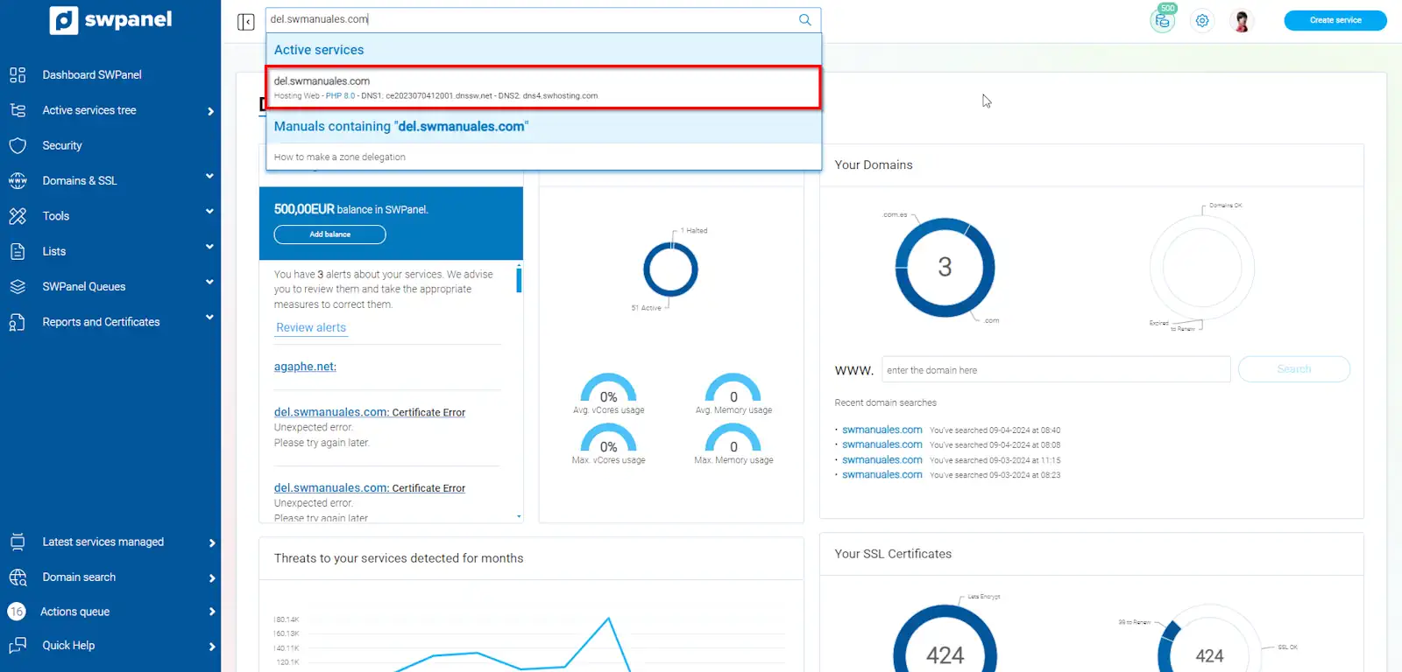This screenshot has width=1402, height=672.
Task: Click the SWPanel Queues layers icon
Action: click(18, 286)
